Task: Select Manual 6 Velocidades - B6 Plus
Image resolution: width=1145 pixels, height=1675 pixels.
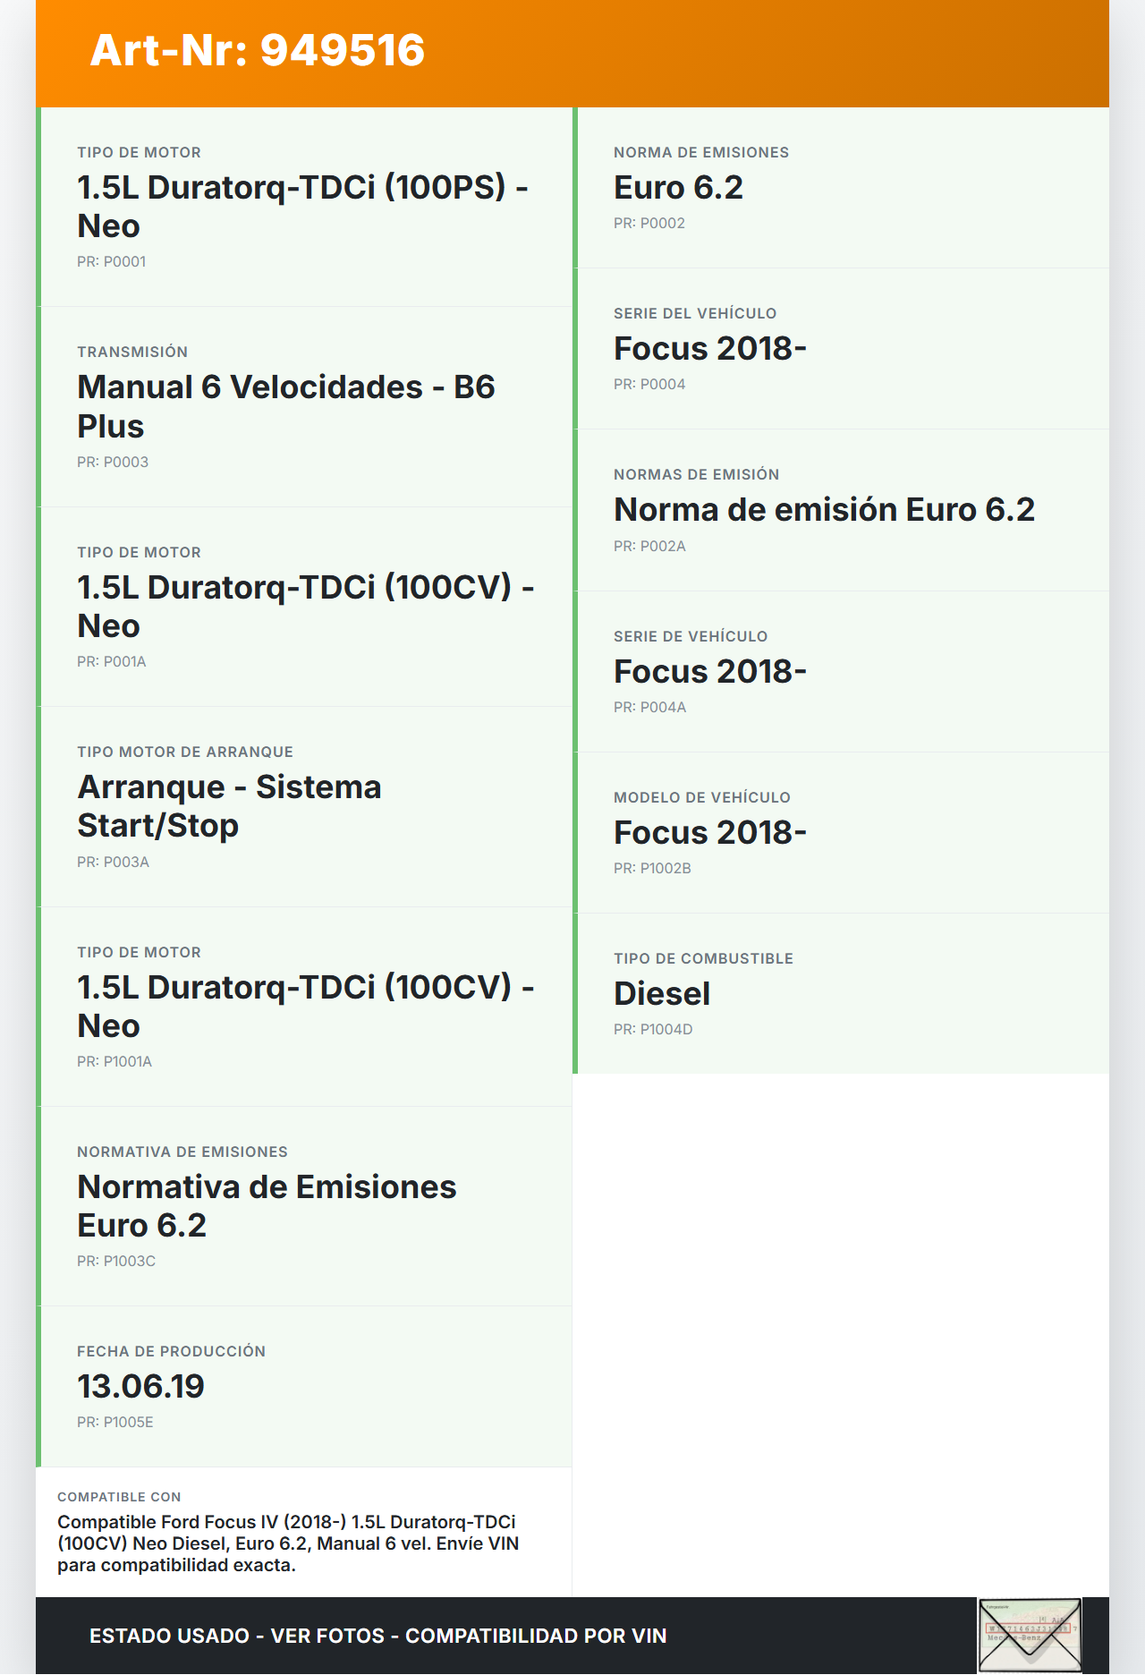Action: tap(286, 406)
